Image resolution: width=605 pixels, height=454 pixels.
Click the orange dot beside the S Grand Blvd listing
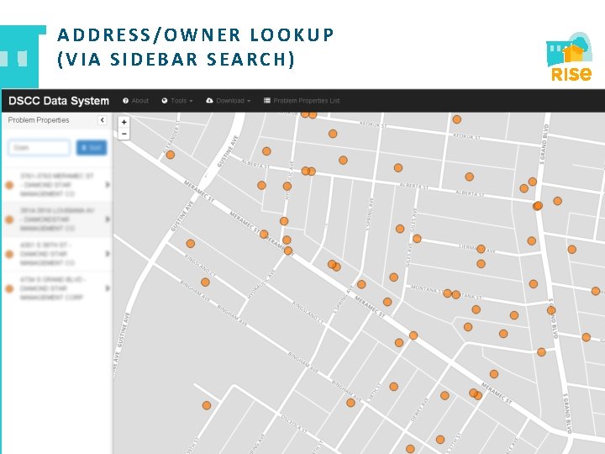tap(9, 288)
